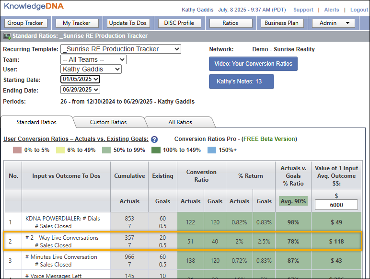370x279 pixels.
Task: Click the help question mark icon
Action: tap(154, 139)
